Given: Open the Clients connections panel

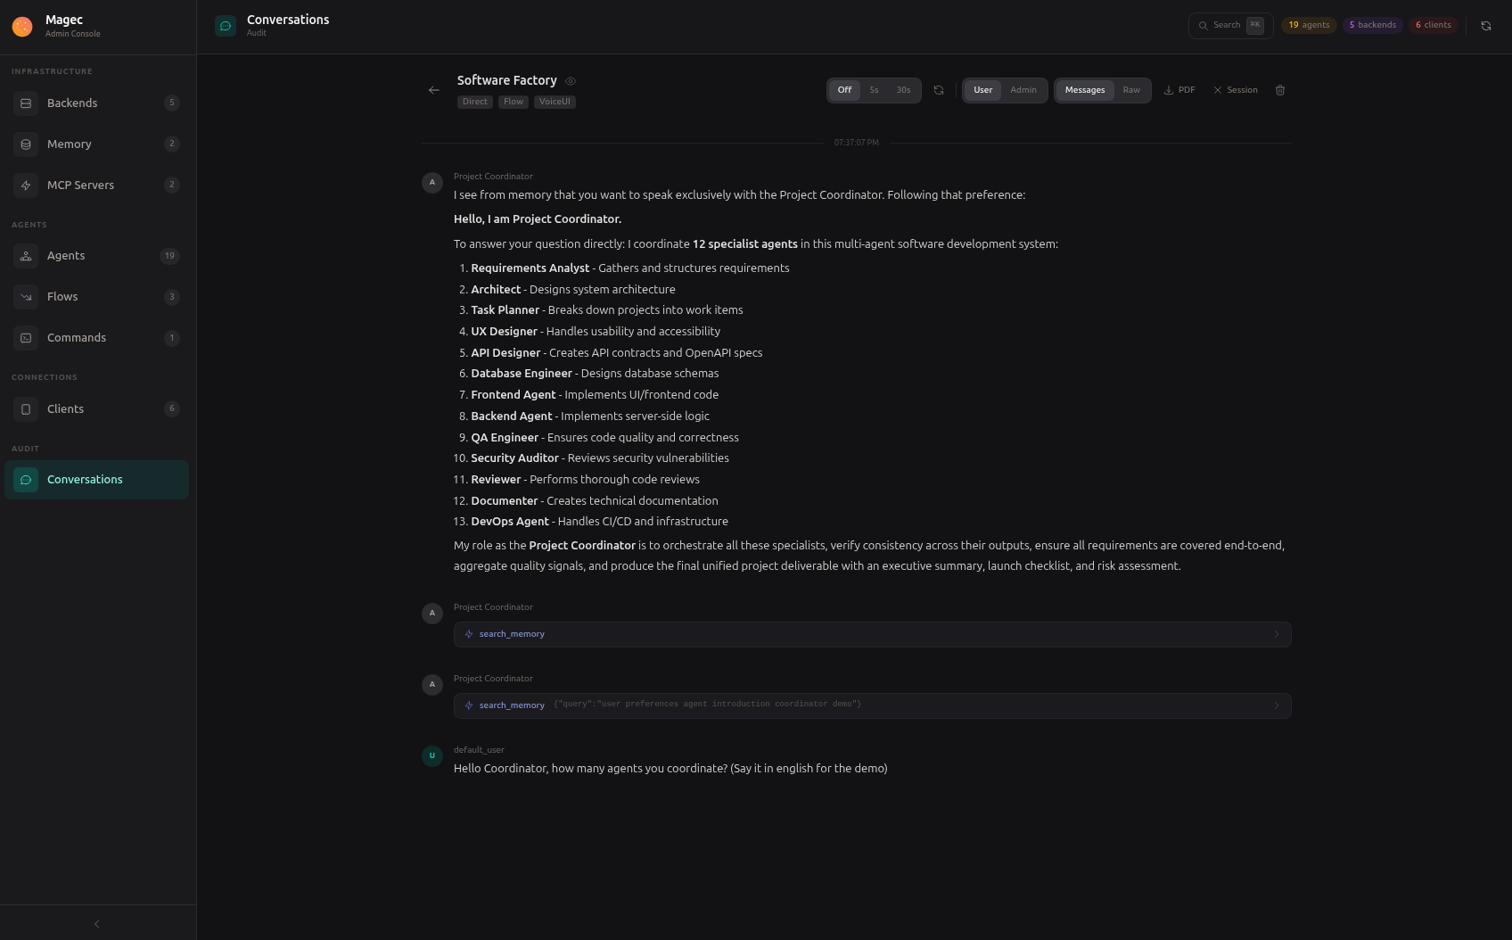Looking at the screenshot, I should [65, 408].
